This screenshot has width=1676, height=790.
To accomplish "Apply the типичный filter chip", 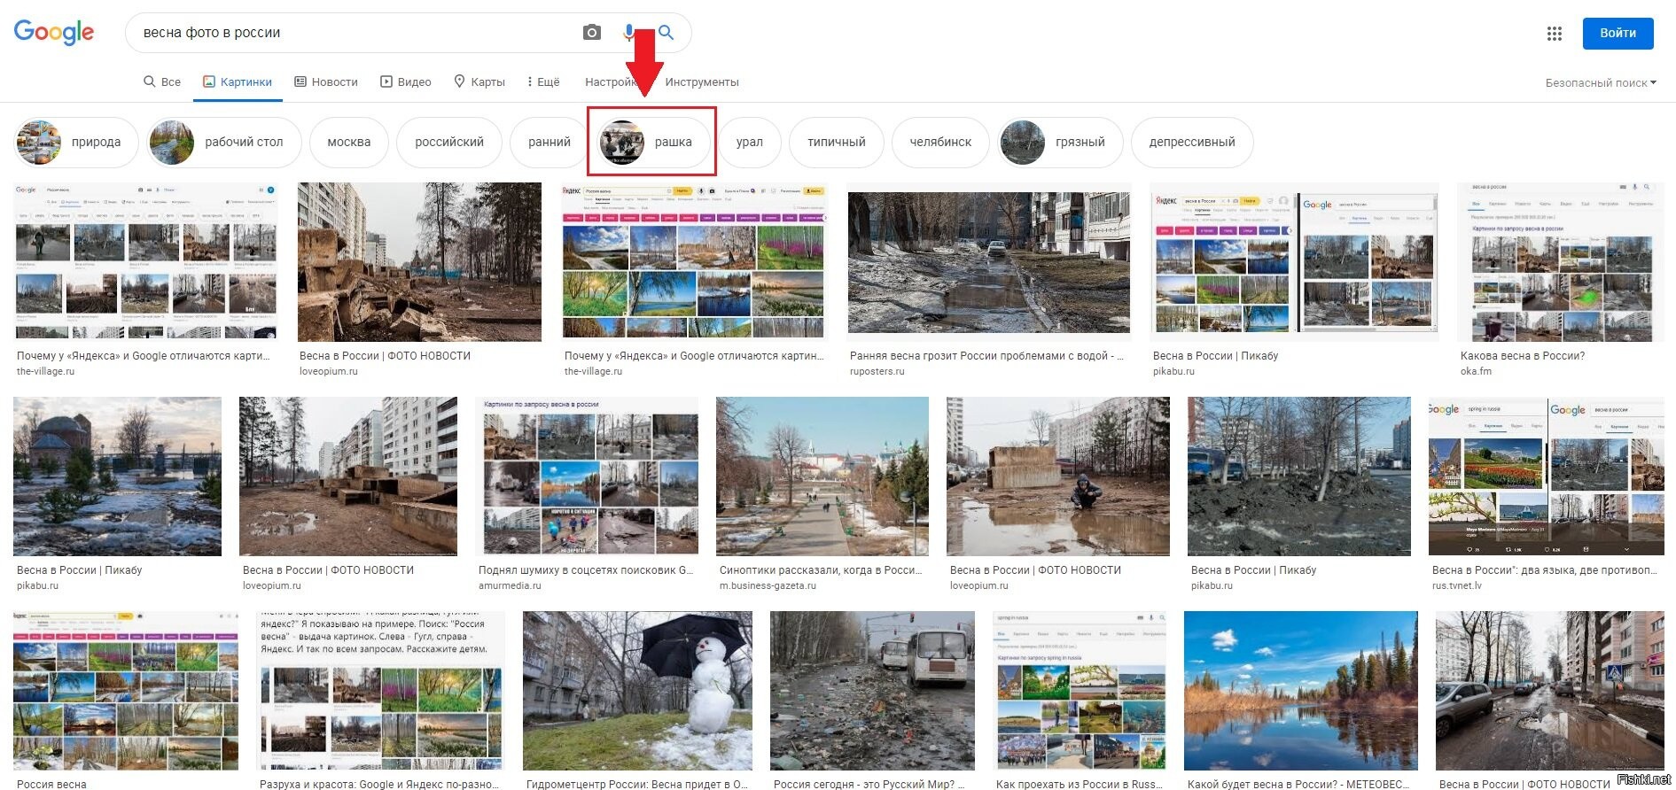I will (837, 142).
